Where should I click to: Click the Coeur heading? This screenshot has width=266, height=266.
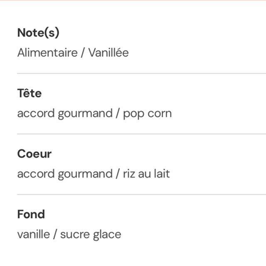[x=34, y=154]
